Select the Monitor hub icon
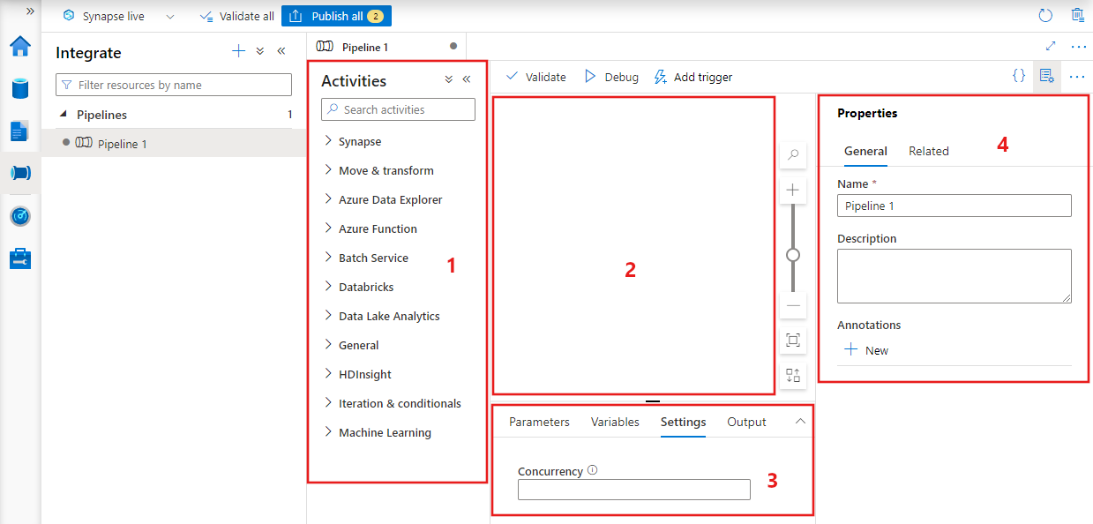 pos(19,215)
